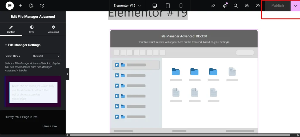Switch to desktop responsive view

pyautogui.click(x=155, y=6)
